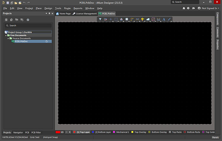Switch to the PCB Filter panel tab
This screenshot has height=141, width=222.
(x=36, y=132)
